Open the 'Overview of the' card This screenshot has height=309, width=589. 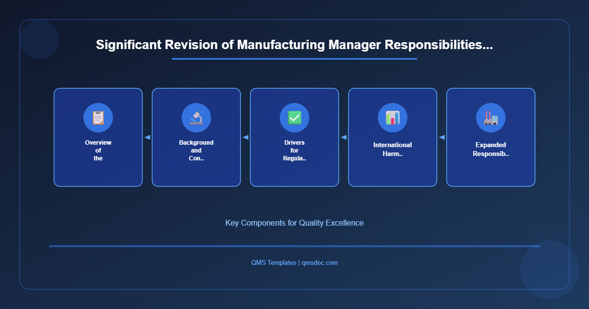point(98,137)
